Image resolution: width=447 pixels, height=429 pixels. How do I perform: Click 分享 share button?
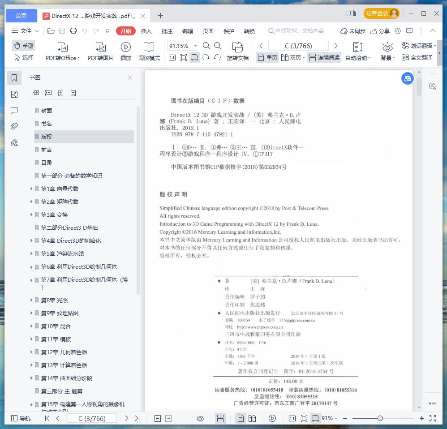pyautogui.click(x=380, y=31)
